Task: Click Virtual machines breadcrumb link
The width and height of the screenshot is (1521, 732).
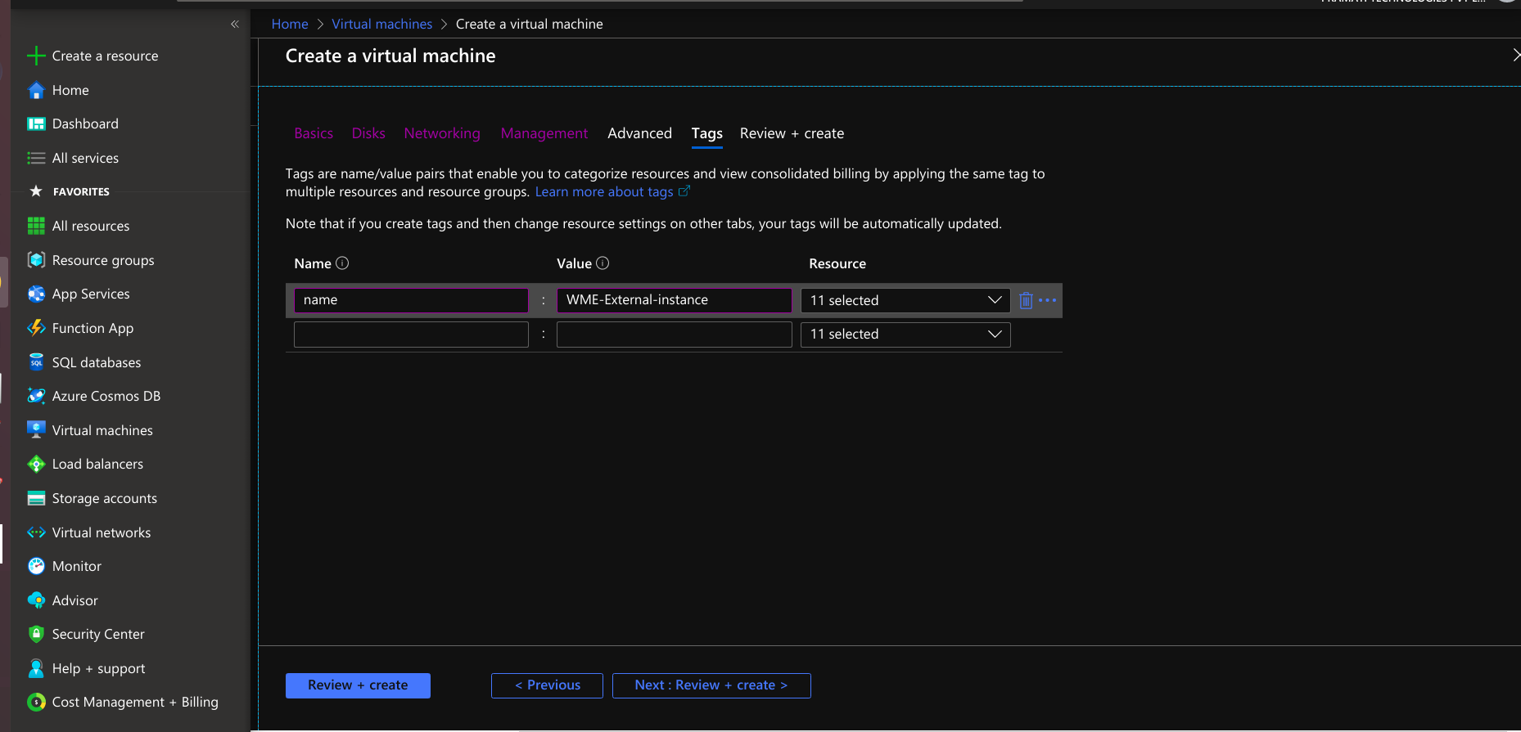Action: tap(381, 25)
